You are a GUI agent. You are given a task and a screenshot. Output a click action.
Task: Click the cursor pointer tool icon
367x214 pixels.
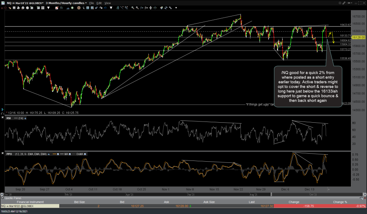83,8
